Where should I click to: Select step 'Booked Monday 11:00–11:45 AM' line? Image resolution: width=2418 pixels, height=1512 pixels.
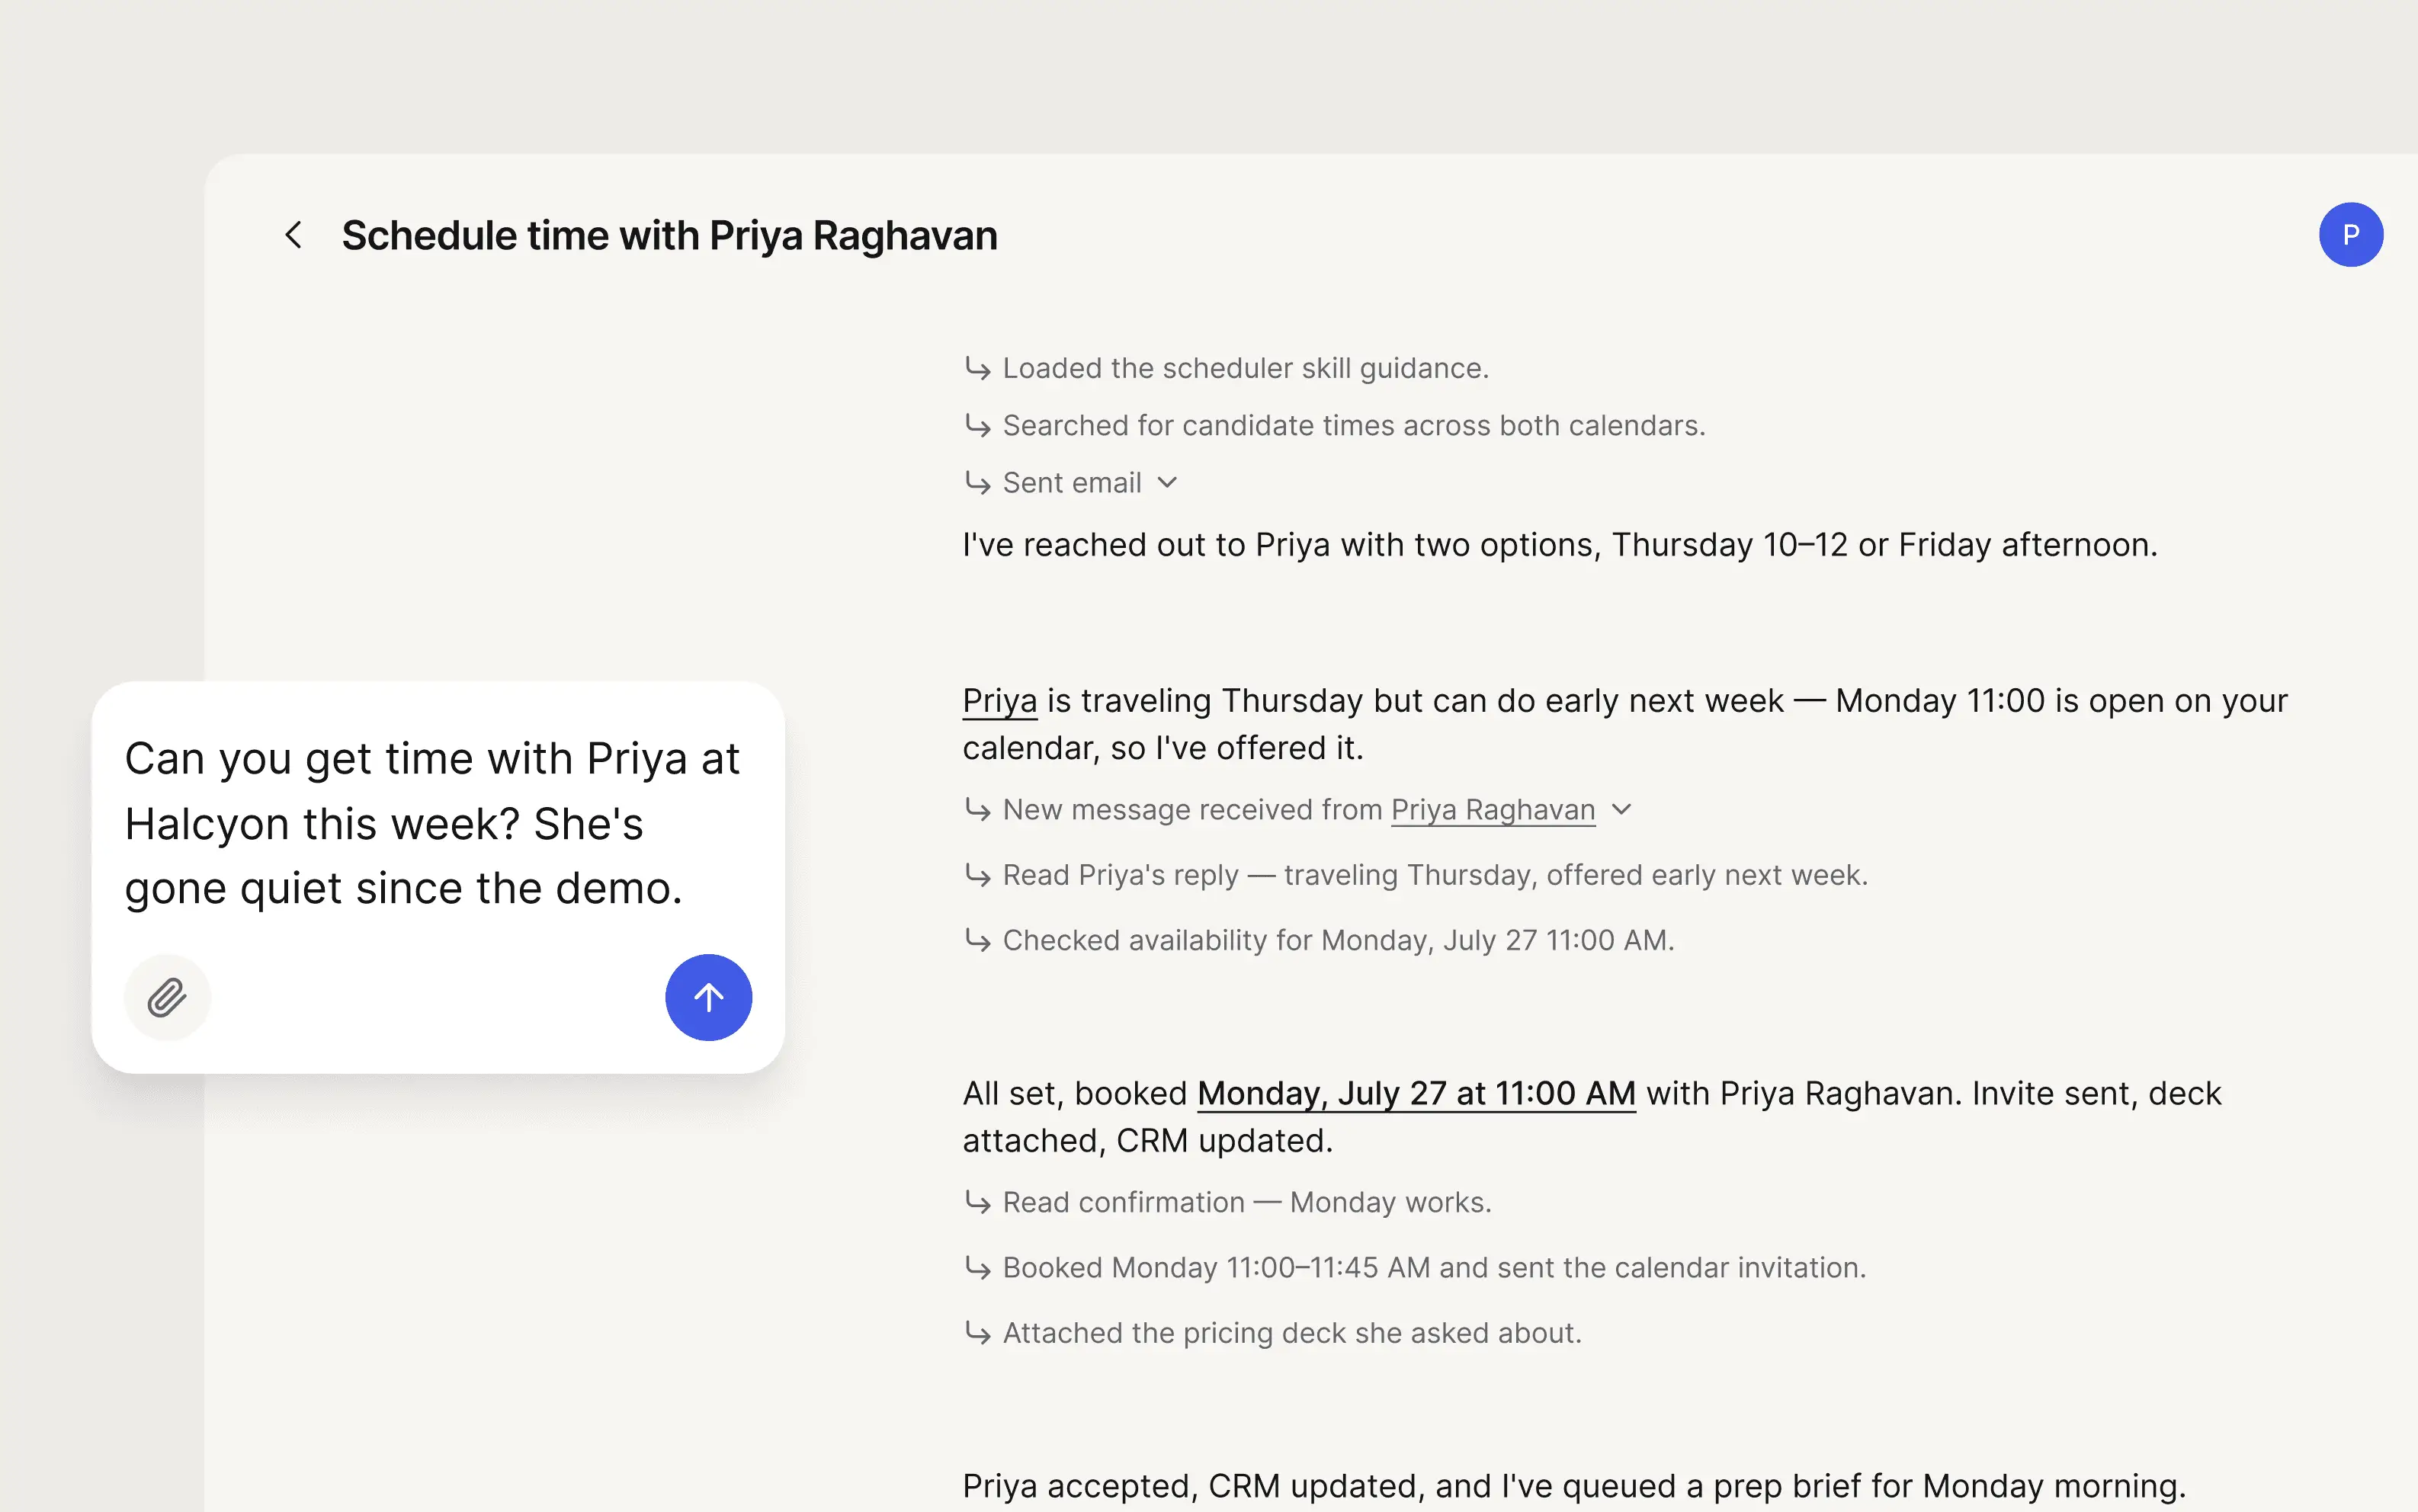click(1433, 1267)
